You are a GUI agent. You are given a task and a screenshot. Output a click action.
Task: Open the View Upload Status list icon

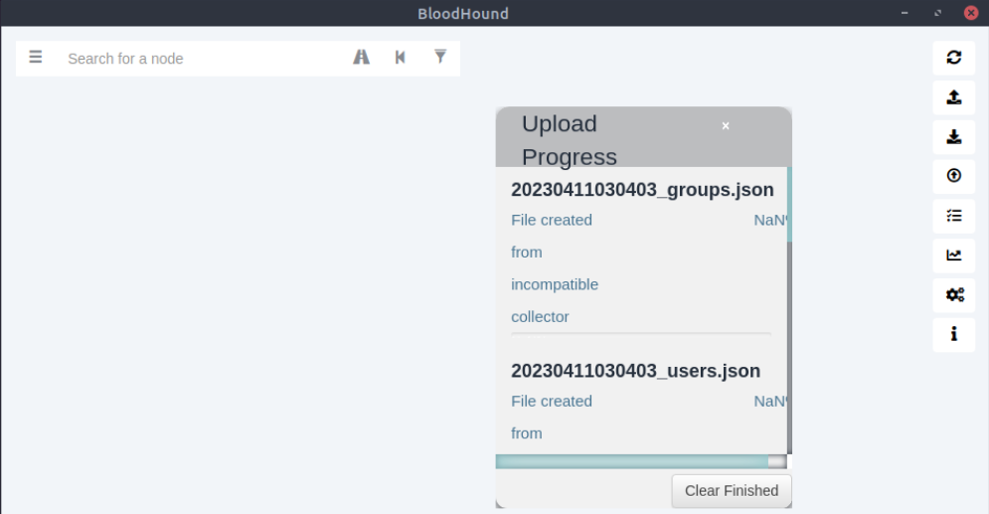tap(953, 216)
